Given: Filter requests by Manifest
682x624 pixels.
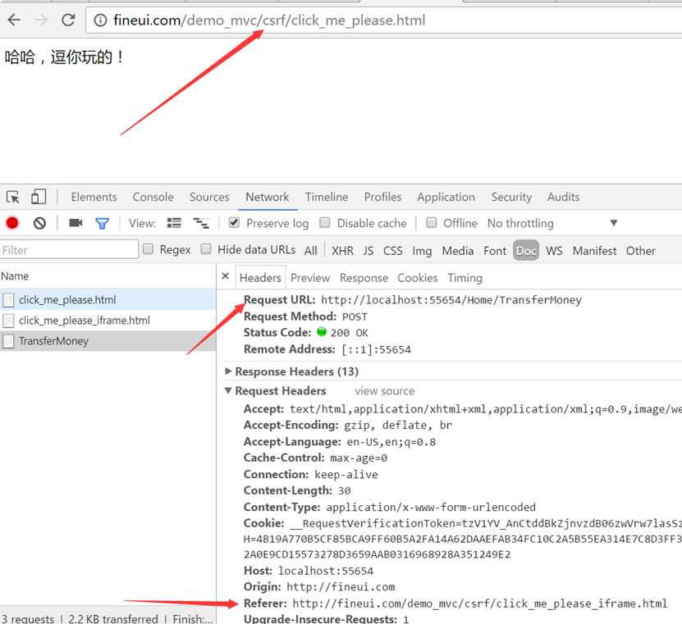Looking at the screenshot, I should click(594, 251).
